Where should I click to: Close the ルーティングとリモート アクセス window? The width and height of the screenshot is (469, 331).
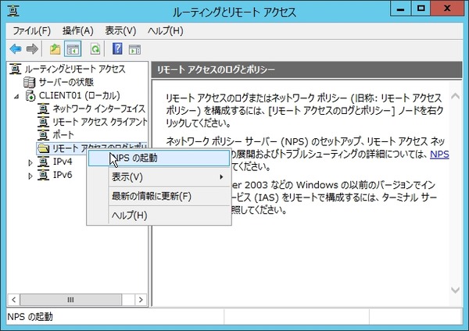click(x=447, y=9)
